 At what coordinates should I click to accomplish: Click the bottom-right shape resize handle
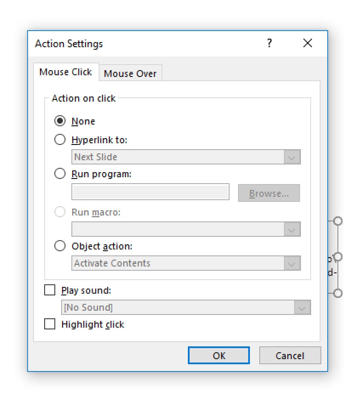(x=338, y=293)
